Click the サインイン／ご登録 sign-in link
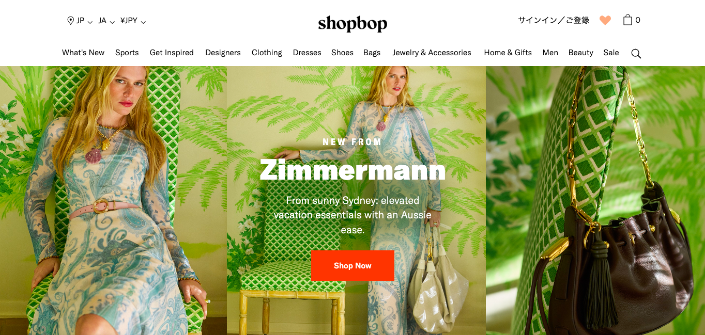 [x=554, y=20]
